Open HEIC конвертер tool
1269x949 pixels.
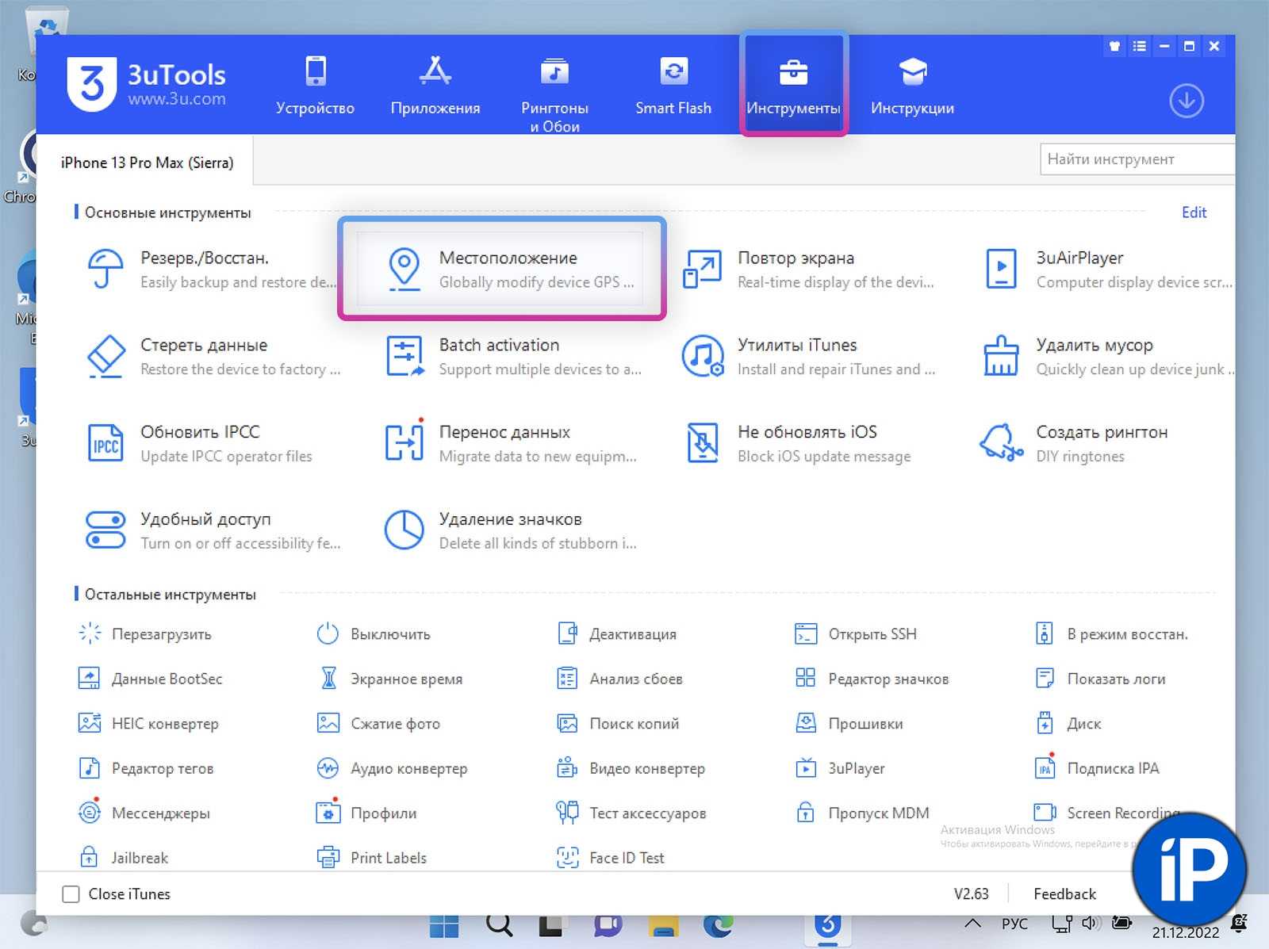point(148,723)
